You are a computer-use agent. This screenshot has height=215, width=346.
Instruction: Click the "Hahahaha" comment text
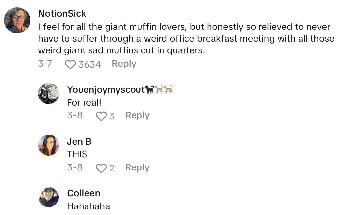pos(88,206)
